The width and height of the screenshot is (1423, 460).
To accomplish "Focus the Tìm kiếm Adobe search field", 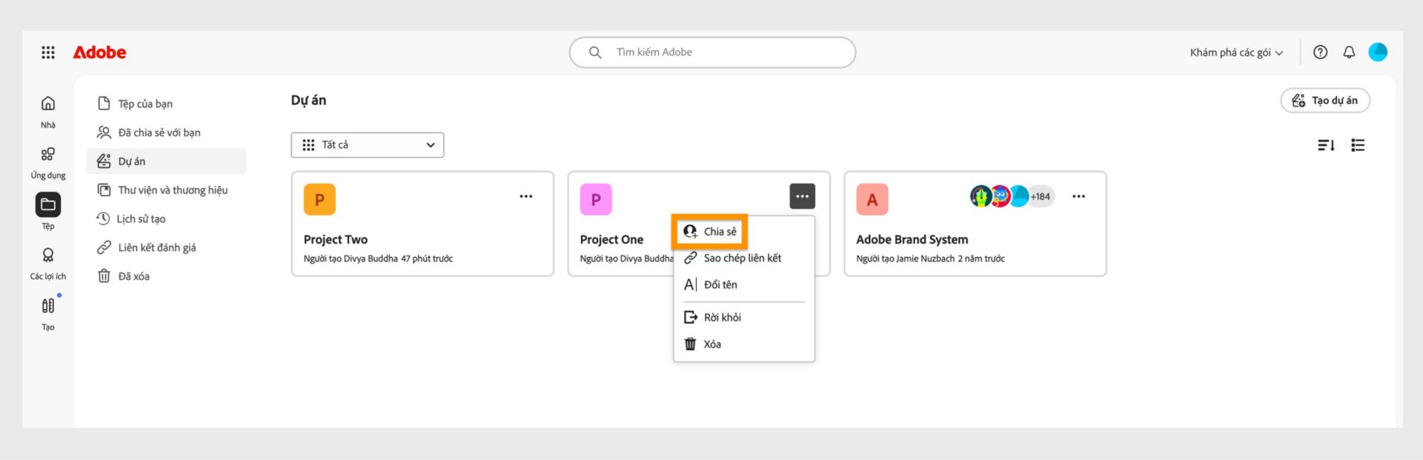I will 712,53.
